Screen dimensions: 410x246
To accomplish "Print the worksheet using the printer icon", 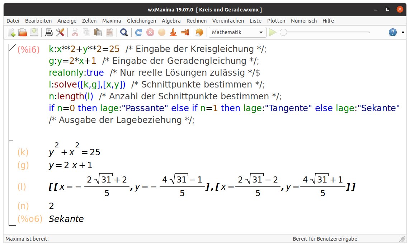I will [49, 32].
